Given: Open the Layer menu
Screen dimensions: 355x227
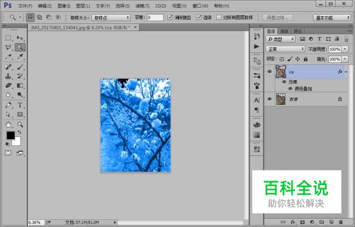Looking at the screenshot, I should (x=83, y=6).
